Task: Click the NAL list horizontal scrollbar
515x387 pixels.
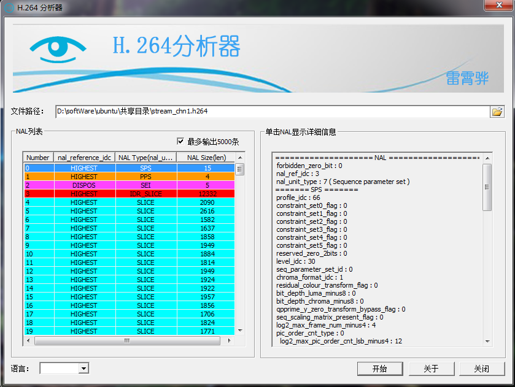Action: pos(127,340)
